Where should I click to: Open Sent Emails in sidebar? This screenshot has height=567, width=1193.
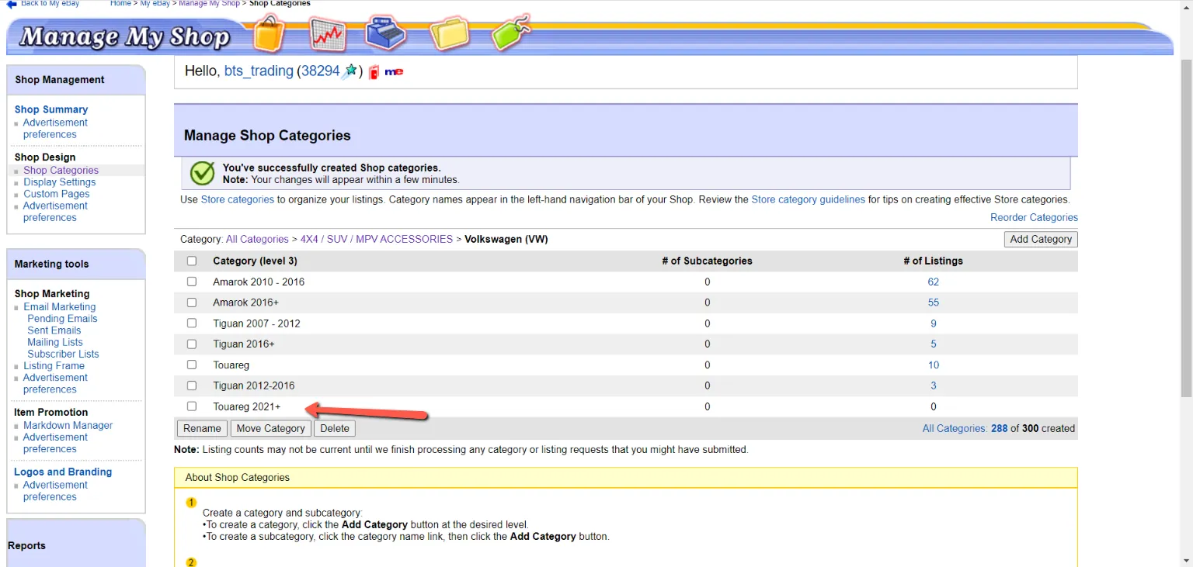tap(54, 330)
